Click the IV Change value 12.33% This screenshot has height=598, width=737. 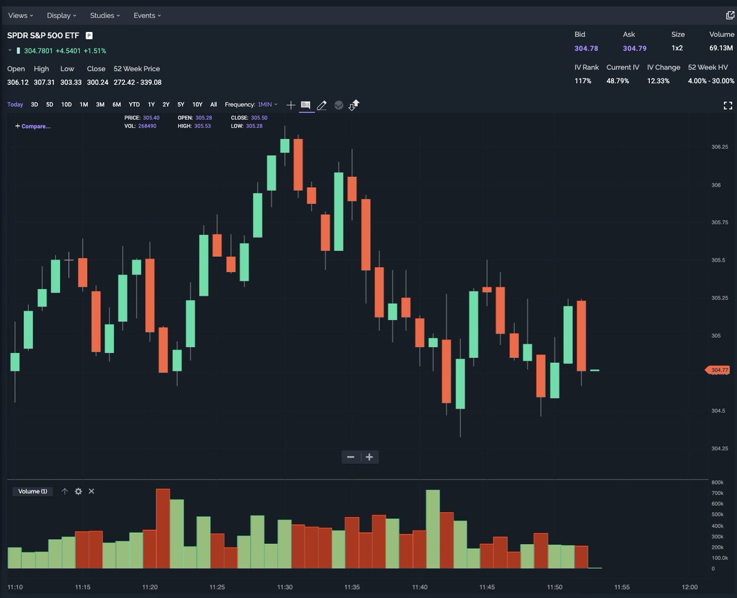658,81
